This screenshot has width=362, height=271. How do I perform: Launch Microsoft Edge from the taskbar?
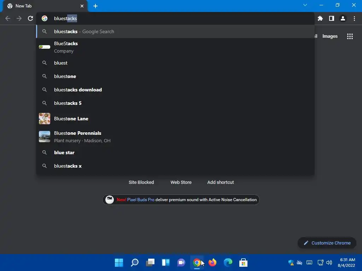point(228,263)
